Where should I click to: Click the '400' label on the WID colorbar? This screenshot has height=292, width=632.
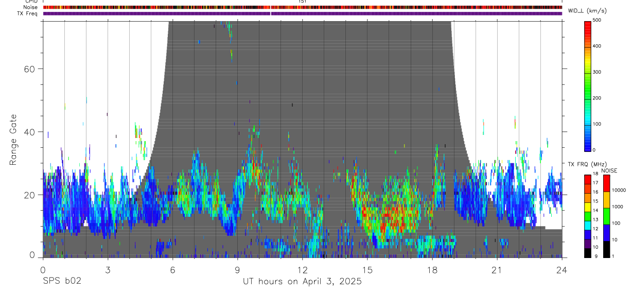pos(597,46)
